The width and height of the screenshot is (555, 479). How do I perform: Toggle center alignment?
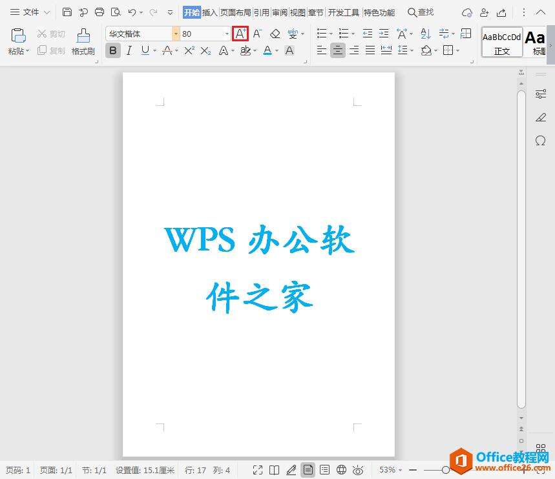click(x=338, y=50)
